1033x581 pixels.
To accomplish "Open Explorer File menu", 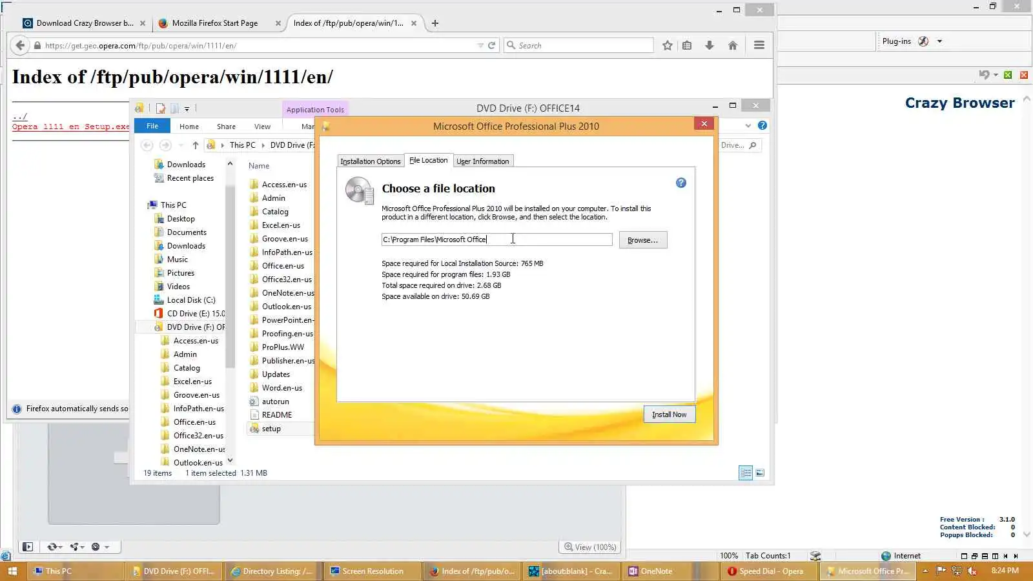I will coord(152,126).
